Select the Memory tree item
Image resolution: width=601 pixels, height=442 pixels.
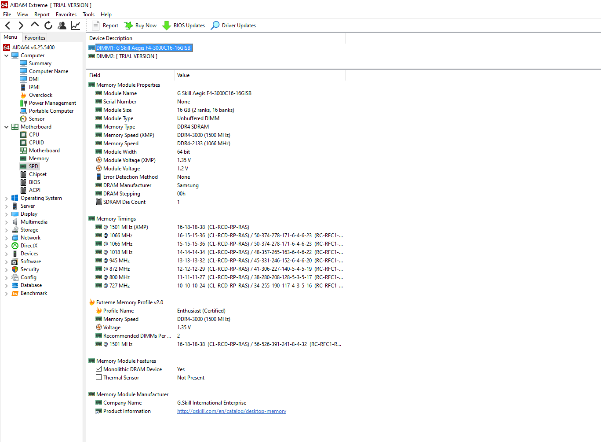point(34,158)
